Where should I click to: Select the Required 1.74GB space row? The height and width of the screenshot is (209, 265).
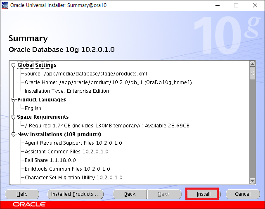[107, 126]
